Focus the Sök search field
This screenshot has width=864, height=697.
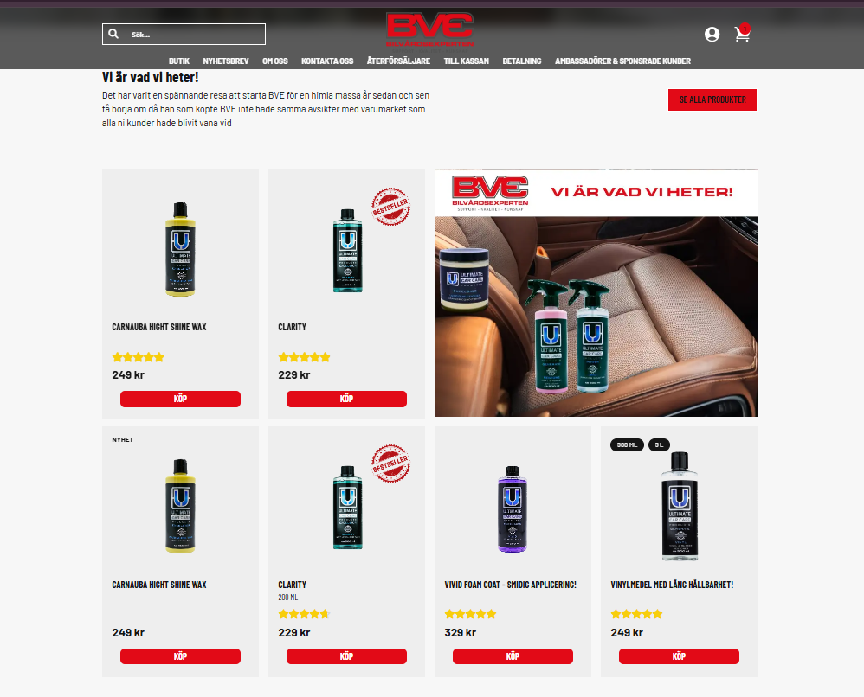coord(184,34)
